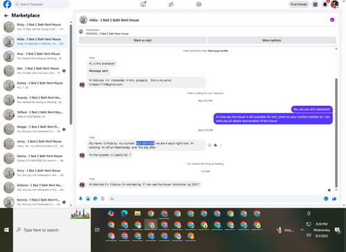Open Amy's 3 Bed 2 Bath conversation
The height and width of the screenshot is (252, 346).
click(x=35, y=56)
